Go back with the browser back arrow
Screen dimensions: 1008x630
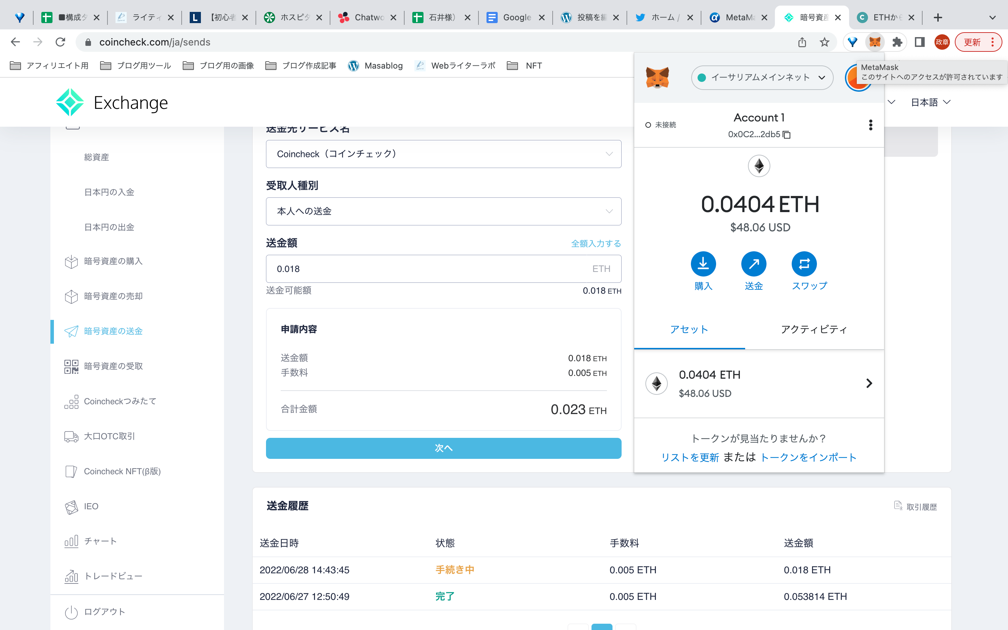(15, 42)
